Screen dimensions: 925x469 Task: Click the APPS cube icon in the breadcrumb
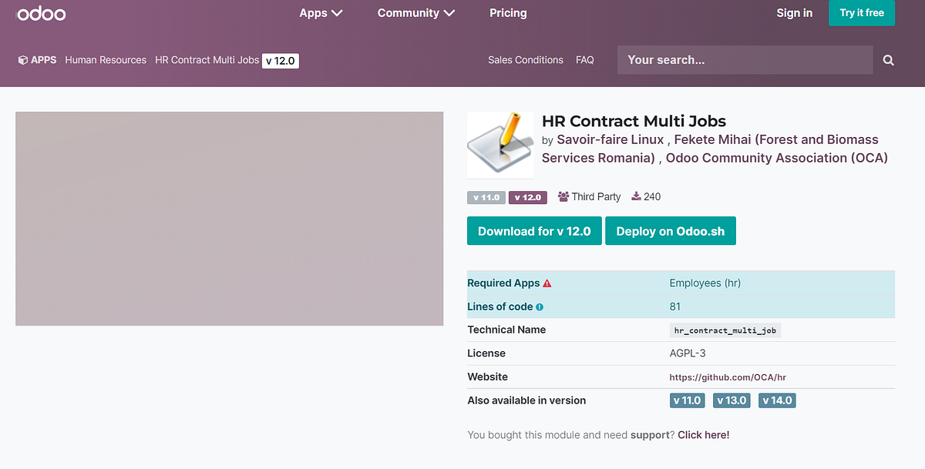click(22, 59)
